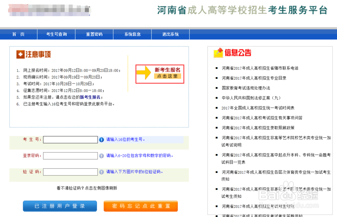Focus the 考生号 input field
This screenshot has width=337, height=217.
point(70,140)
